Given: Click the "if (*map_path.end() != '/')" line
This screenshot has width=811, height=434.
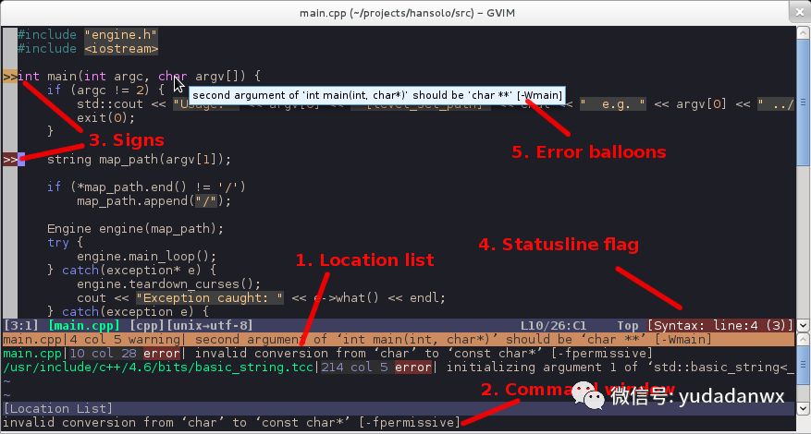Looking at the screenshot, I should pos(146,187).
